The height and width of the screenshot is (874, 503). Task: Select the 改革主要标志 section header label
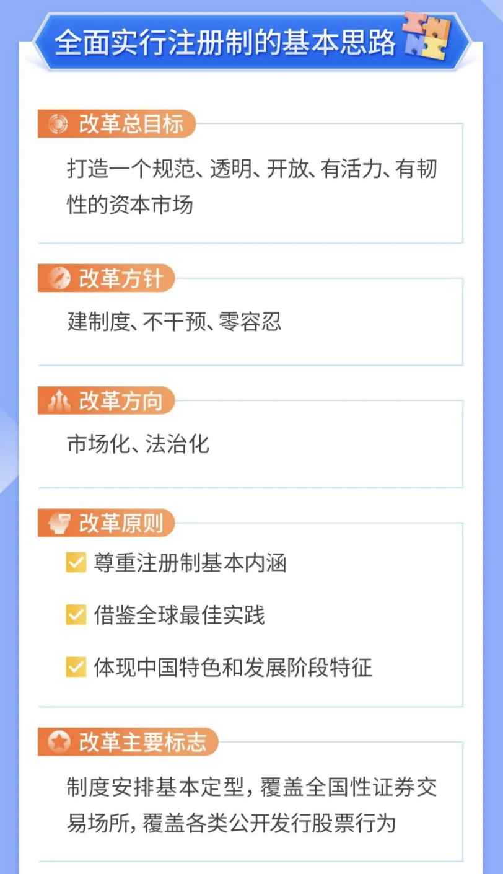point(142,742)
